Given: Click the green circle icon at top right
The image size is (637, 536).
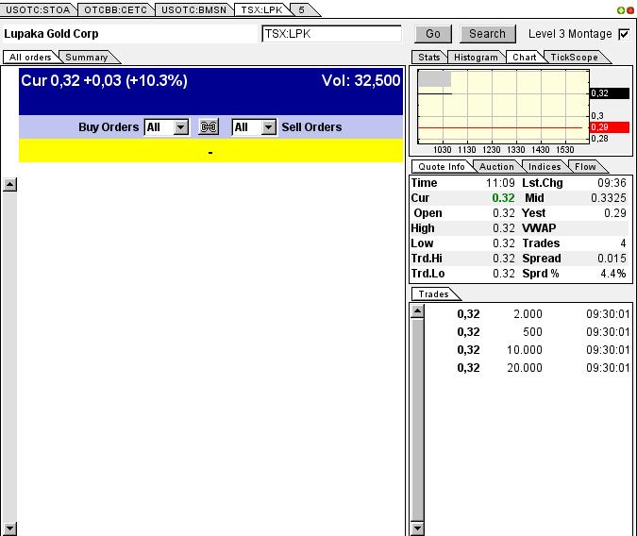Looking at the screenshot, I should point(621,10).
